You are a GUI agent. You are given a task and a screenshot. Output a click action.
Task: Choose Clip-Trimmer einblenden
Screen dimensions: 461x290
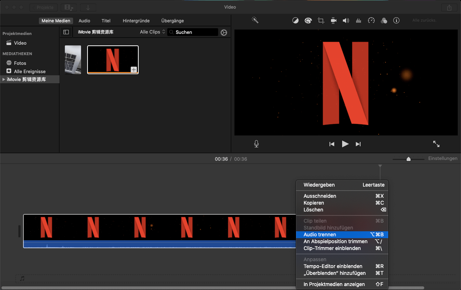pos(342,248)
